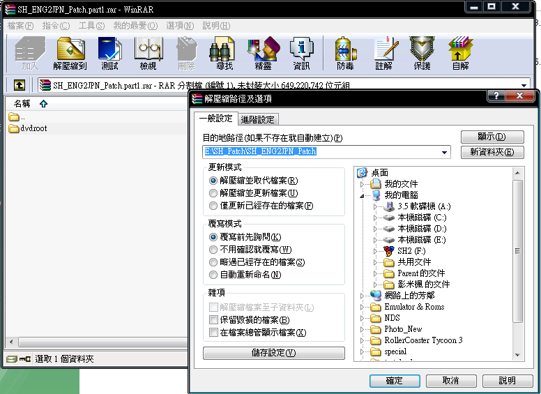Select the dvdroot folder in file list

pos(28,128)
